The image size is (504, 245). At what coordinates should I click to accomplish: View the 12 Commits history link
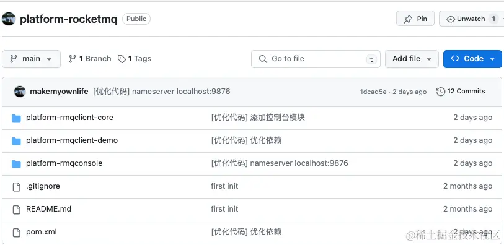pyautogui.click(x=461, y=92)
